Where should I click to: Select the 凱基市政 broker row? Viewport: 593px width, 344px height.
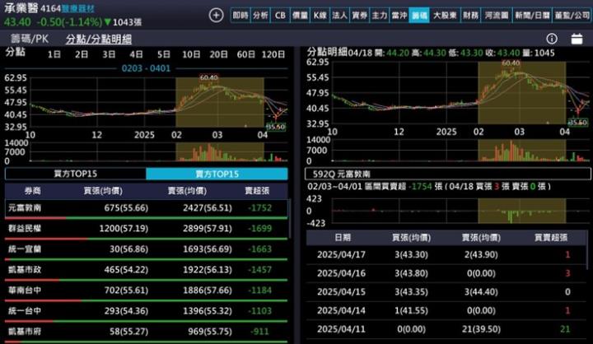coord(146,270)
